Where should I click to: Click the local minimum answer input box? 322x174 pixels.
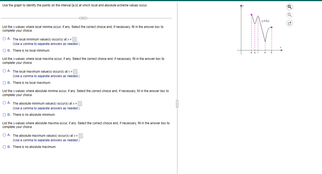74,39
